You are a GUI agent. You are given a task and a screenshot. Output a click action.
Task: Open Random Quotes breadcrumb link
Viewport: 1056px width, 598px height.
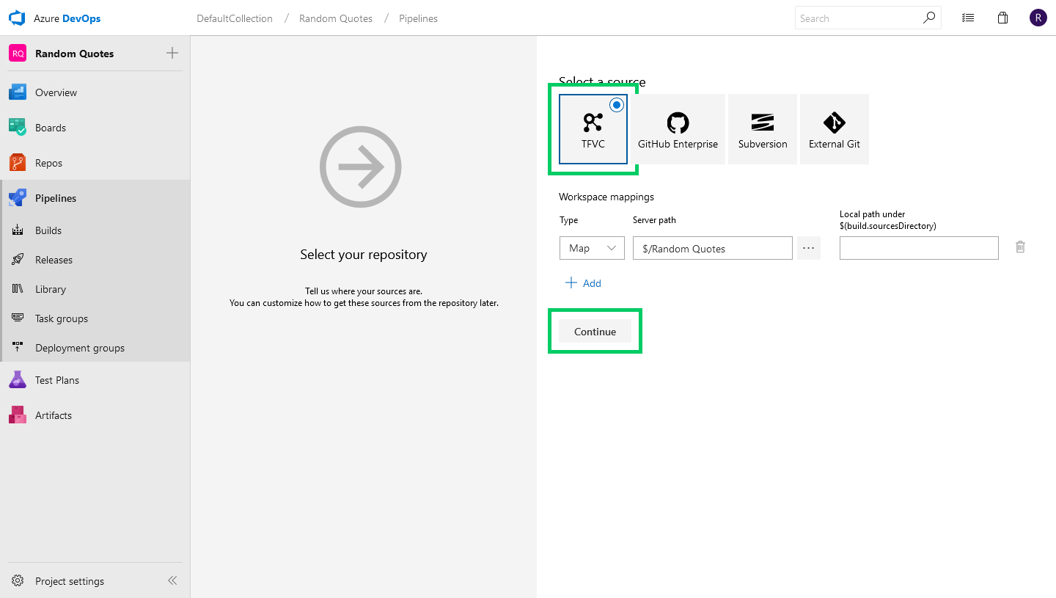[336, 18]
